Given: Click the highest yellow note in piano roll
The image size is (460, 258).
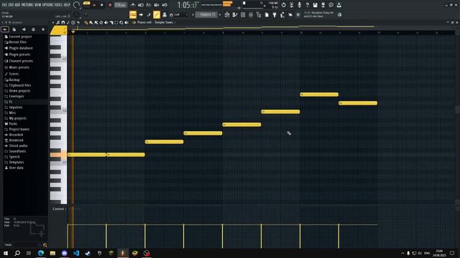Looking at the screenshot, I should pyautogui.click(x=319, y=95).
